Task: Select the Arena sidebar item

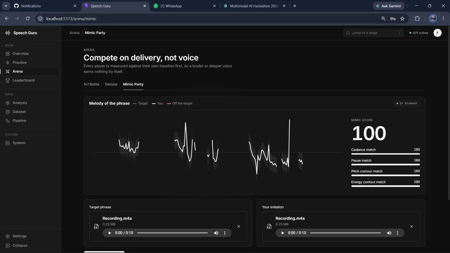Action: click(x=30, y=71)
